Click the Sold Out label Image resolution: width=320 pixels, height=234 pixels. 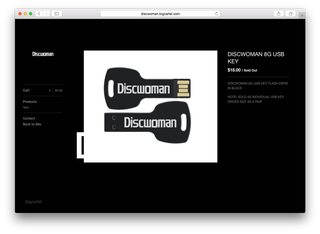pyautogui.click(x=251, y=71)
